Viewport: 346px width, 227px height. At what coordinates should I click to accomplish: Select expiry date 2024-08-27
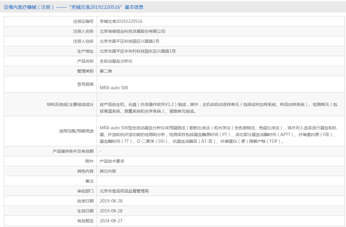111,221
